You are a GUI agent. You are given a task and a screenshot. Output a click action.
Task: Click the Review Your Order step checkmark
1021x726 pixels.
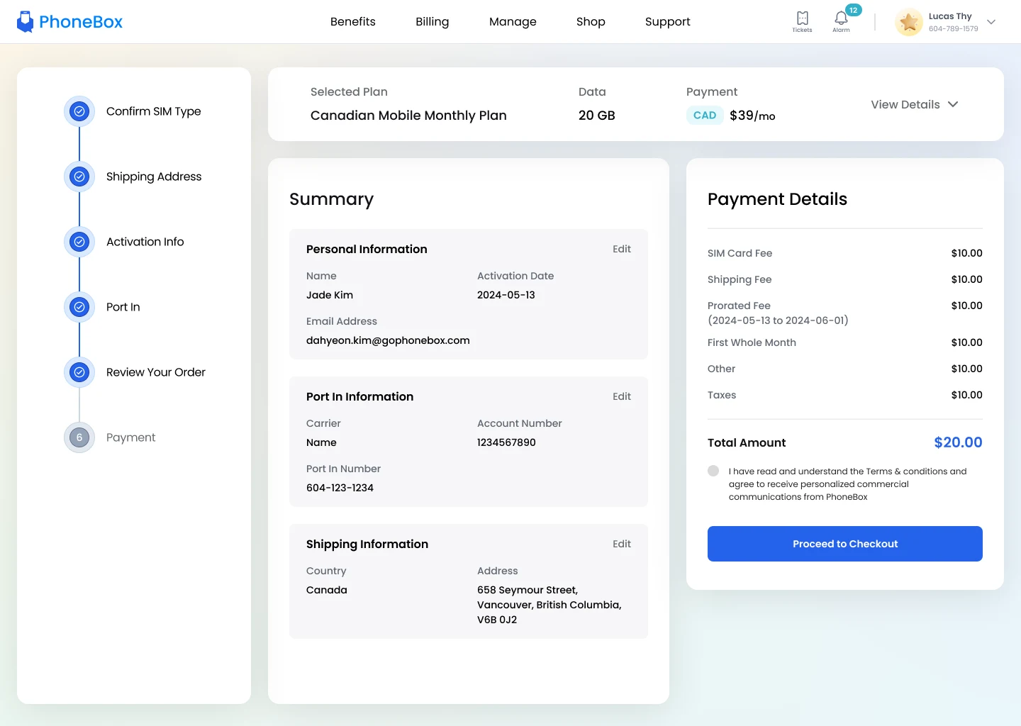(79, 372)
